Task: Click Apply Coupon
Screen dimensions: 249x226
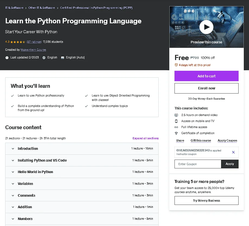Action: click(227, 141)
